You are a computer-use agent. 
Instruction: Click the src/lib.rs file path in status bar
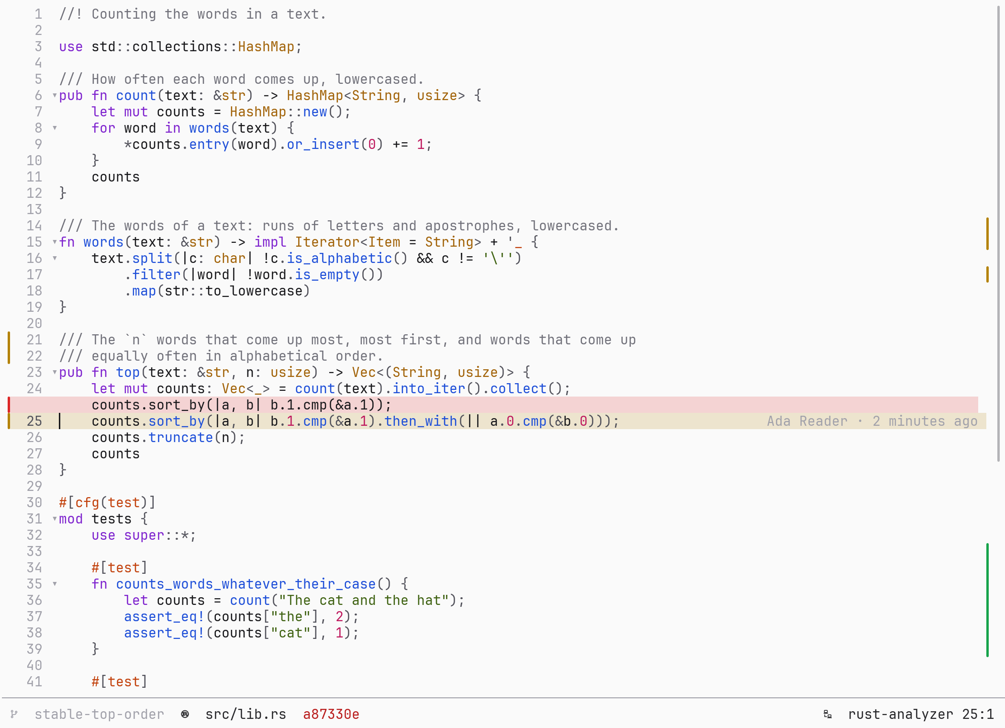click(x=246, y=714)
